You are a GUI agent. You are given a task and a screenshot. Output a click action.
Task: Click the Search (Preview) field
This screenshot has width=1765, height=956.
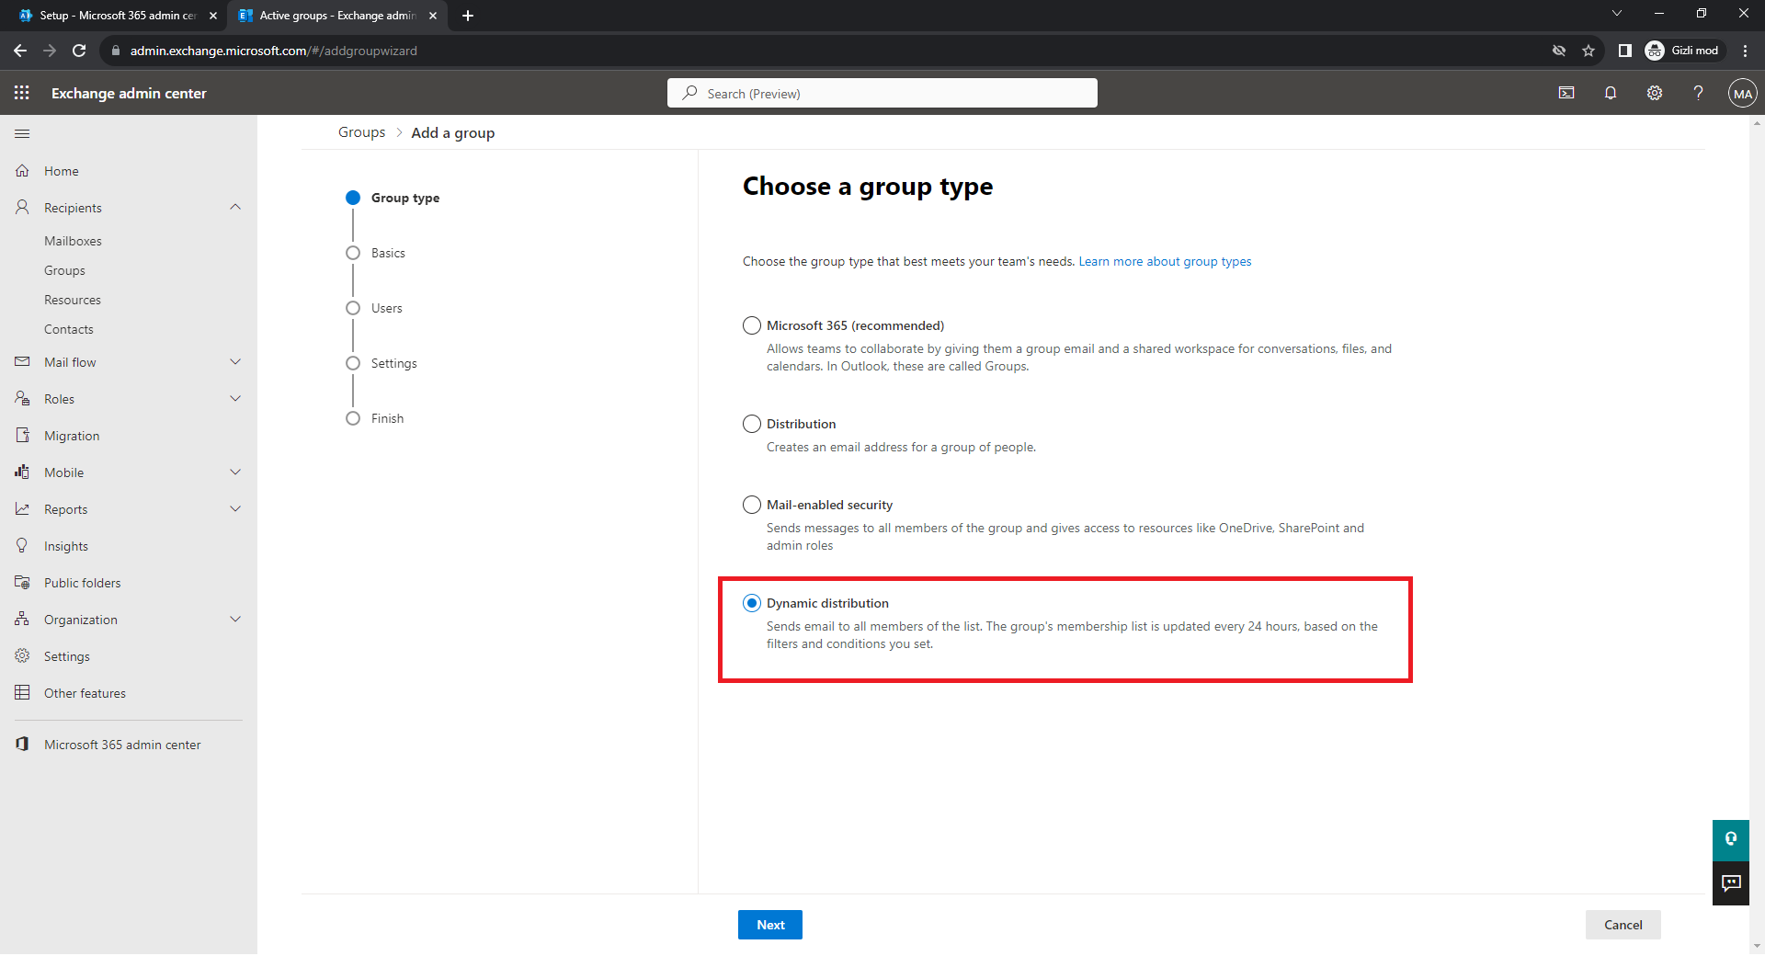point(882,94)
